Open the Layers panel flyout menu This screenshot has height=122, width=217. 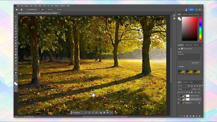[202, 82]
